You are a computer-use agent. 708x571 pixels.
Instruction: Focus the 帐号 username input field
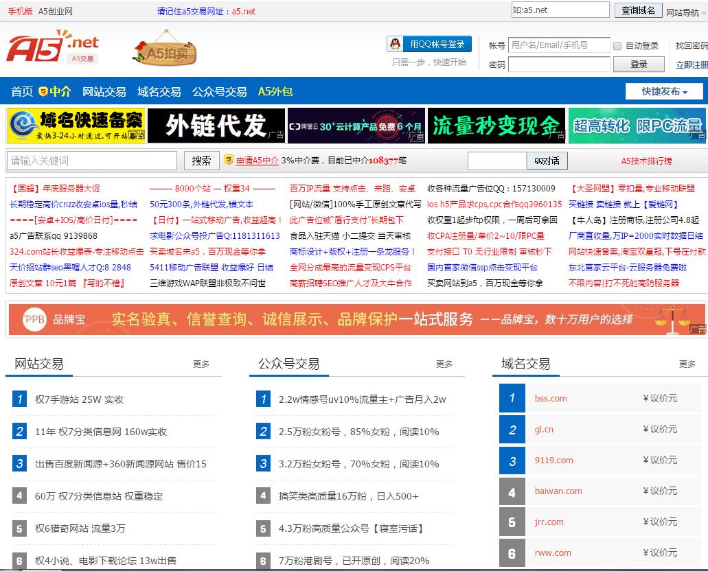[559, 45]
